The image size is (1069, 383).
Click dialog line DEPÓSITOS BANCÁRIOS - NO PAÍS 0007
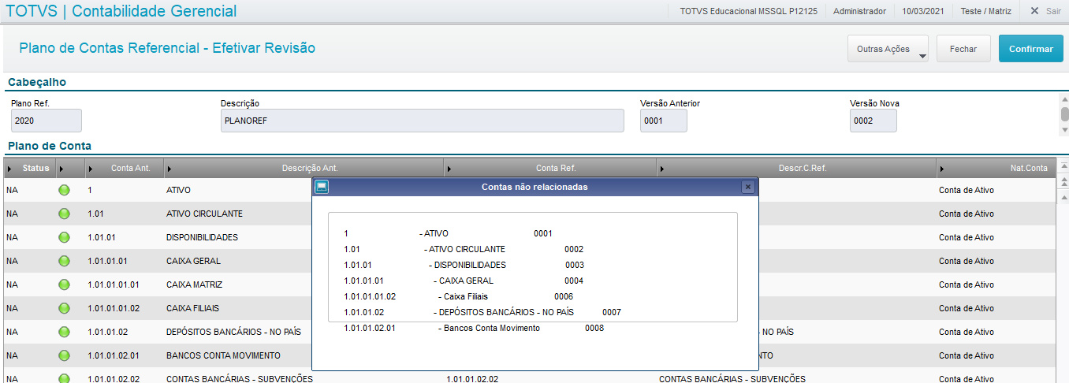click(x=482, y=312)
